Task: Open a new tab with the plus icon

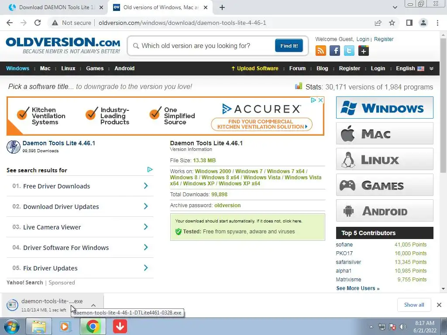Action: point(222,7)
